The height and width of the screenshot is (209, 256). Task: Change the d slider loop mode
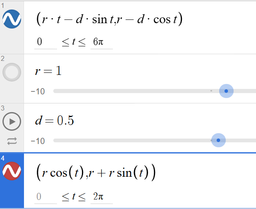12,141
